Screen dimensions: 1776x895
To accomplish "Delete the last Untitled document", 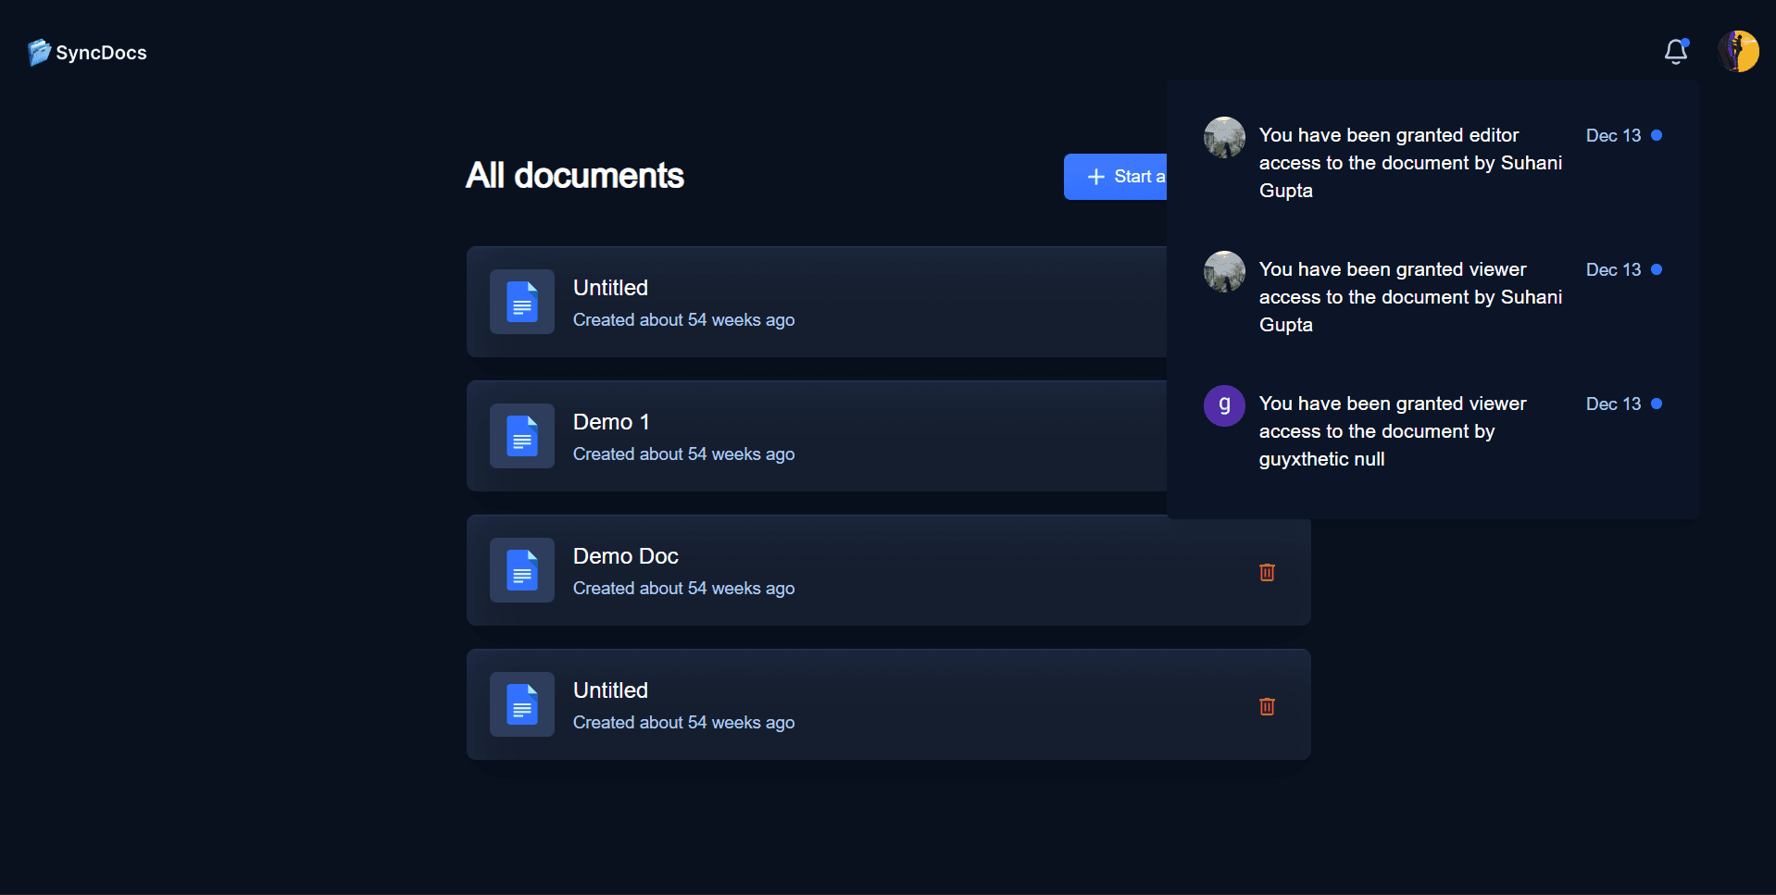I will click(1267, 706).
